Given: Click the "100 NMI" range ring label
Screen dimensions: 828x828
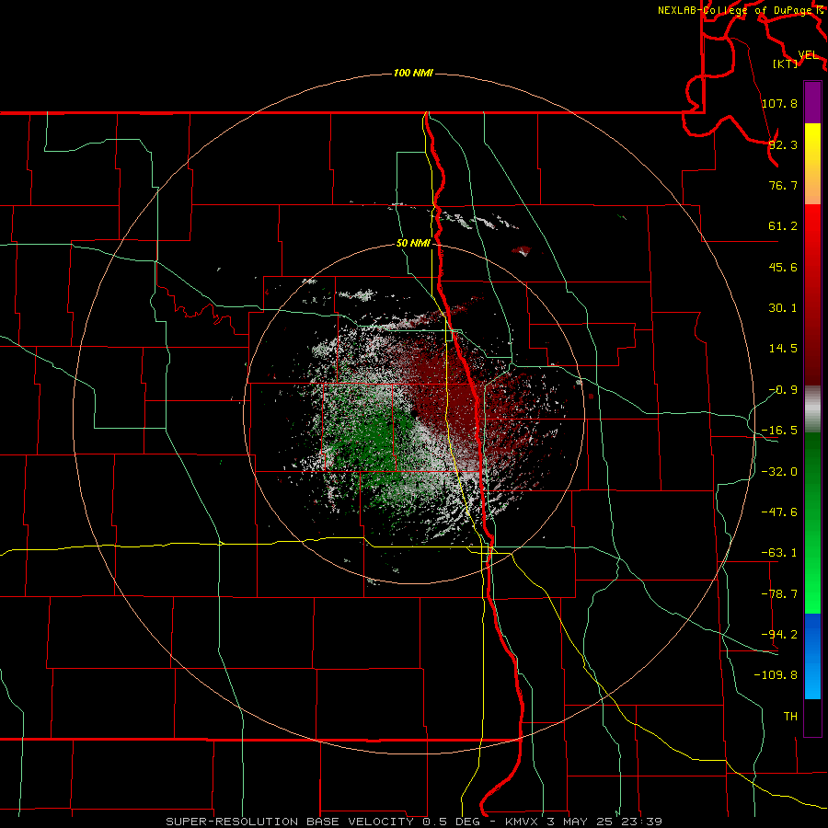Looking at the screenshot, I should pyautogui.click(x=413, y=73).
